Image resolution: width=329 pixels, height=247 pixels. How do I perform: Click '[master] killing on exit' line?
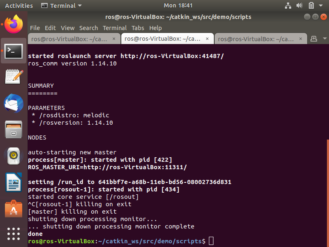(72, 212)
